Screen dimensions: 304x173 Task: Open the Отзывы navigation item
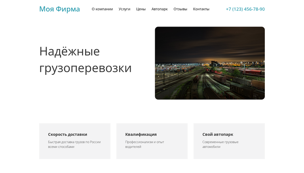click(x=180, y=9)
